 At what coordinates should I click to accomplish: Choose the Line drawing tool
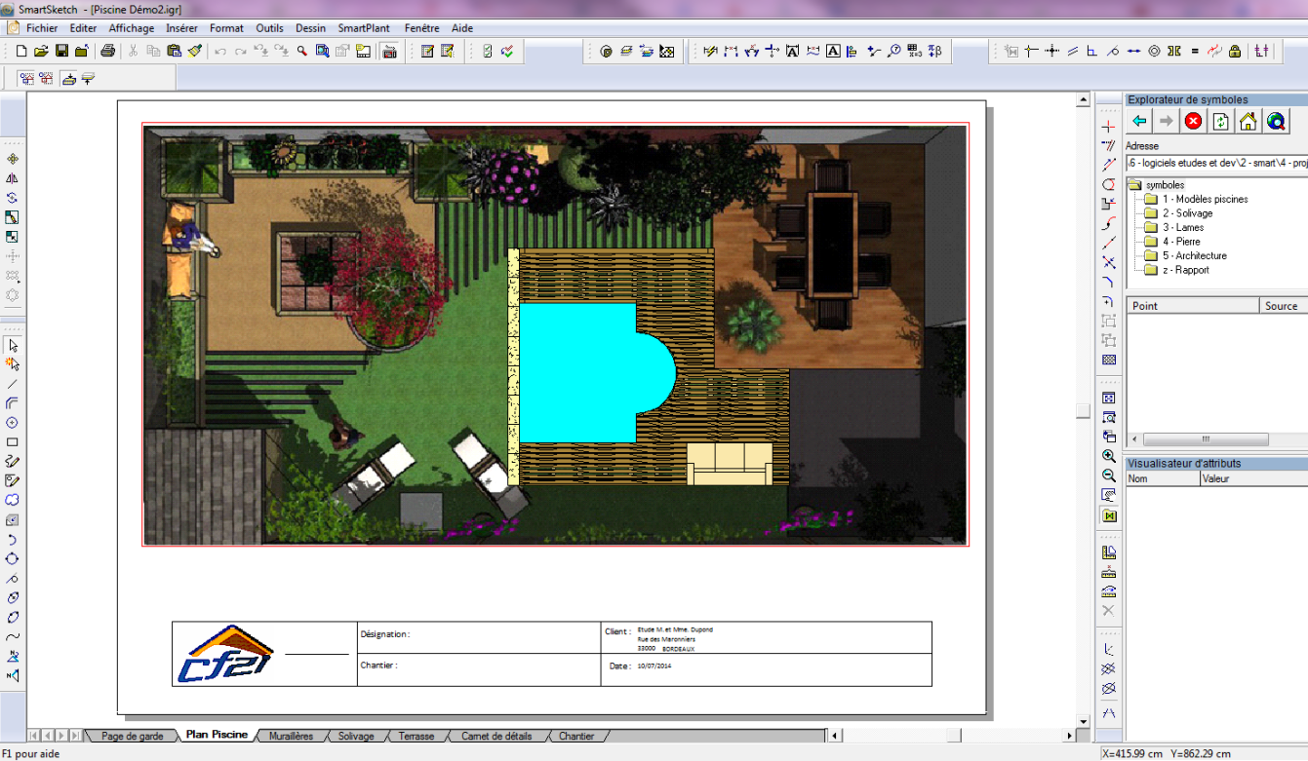[x=13, y=384]
